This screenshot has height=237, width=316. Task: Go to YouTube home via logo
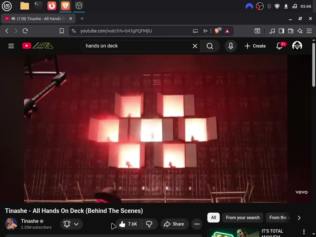[x=38, y=46]
